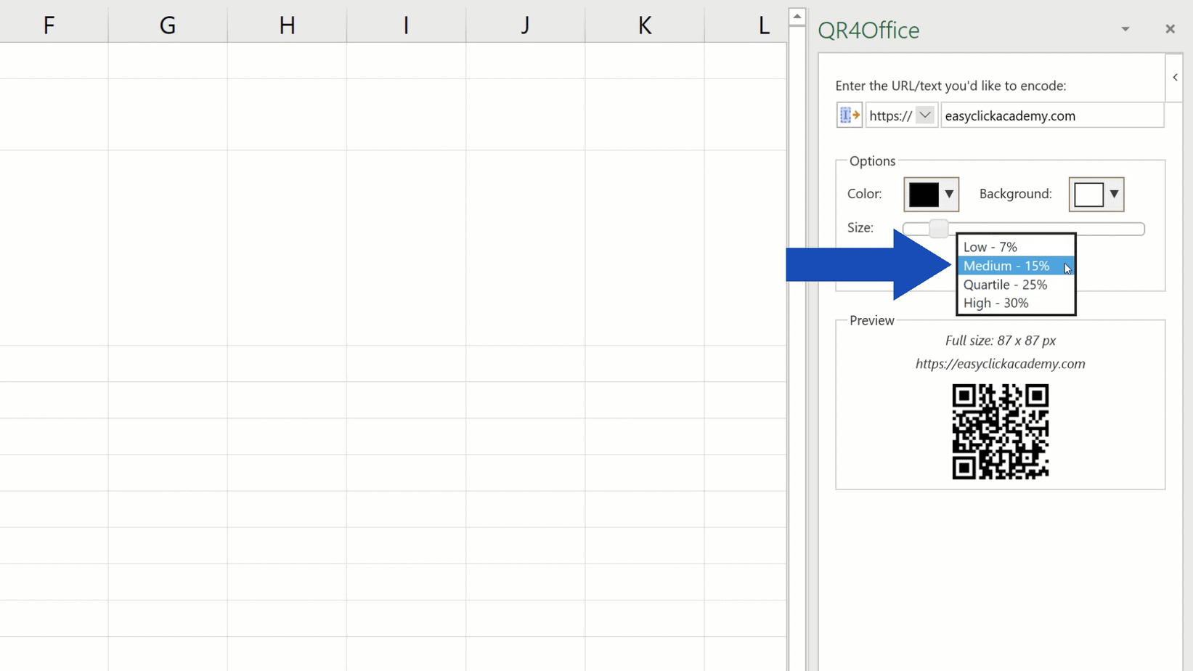The height and width of the screenshot is (671, 1193).
Task: Click the white Background swatch
Action: [1088, 194]
